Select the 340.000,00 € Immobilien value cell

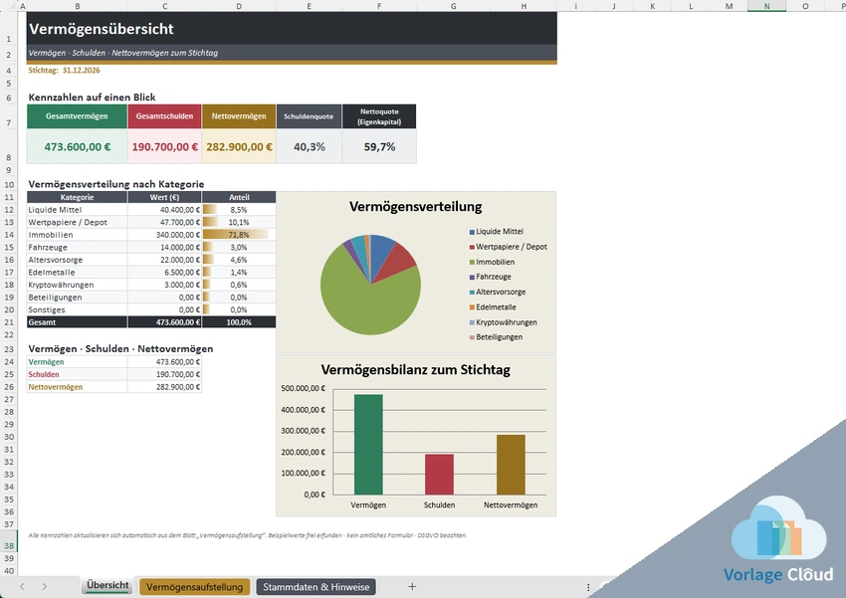164,235
